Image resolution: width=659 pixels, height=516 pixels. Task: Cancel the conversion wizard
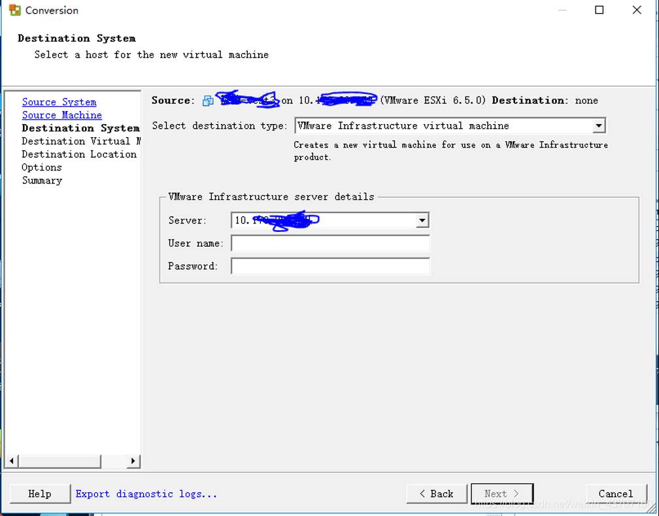pos(615,494)
